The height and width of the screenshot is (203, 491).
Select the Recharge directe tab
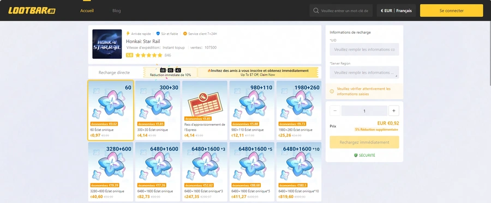click(x=114, y=72)
